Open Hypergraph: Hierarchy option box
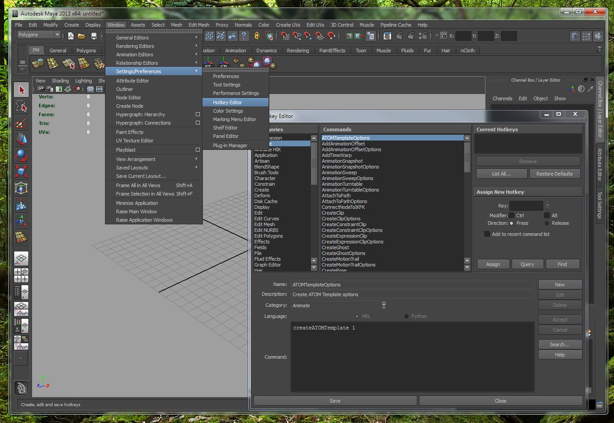The image size is (614, 423). [x=197, y=114]
